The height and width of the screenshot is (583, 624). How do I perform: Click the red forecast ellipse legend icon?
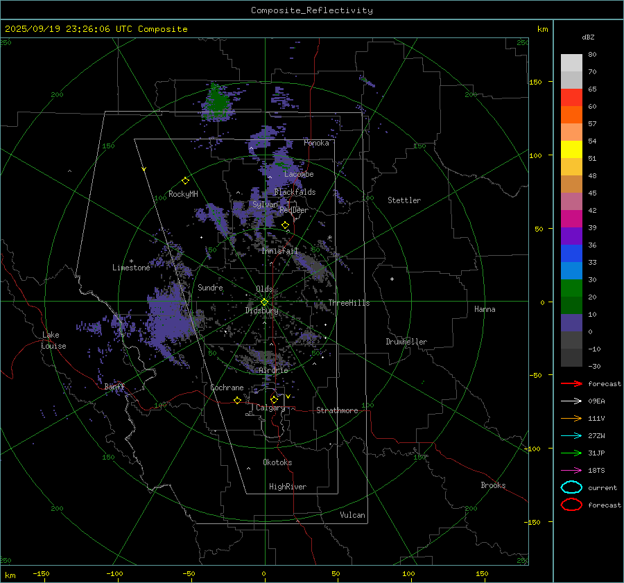tap(571, 505)
